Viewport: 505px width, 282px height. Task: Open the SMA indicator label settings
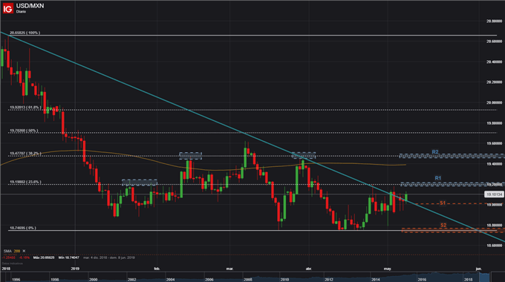tap(7, 251)
